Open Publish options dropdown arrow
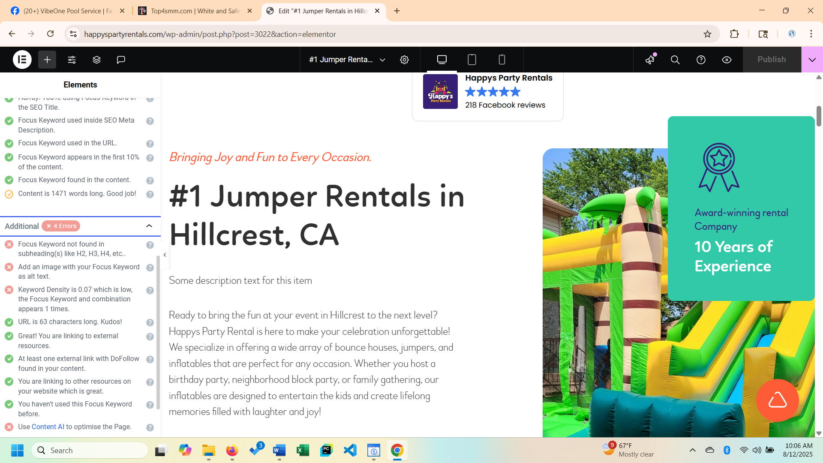 (812, 60)
